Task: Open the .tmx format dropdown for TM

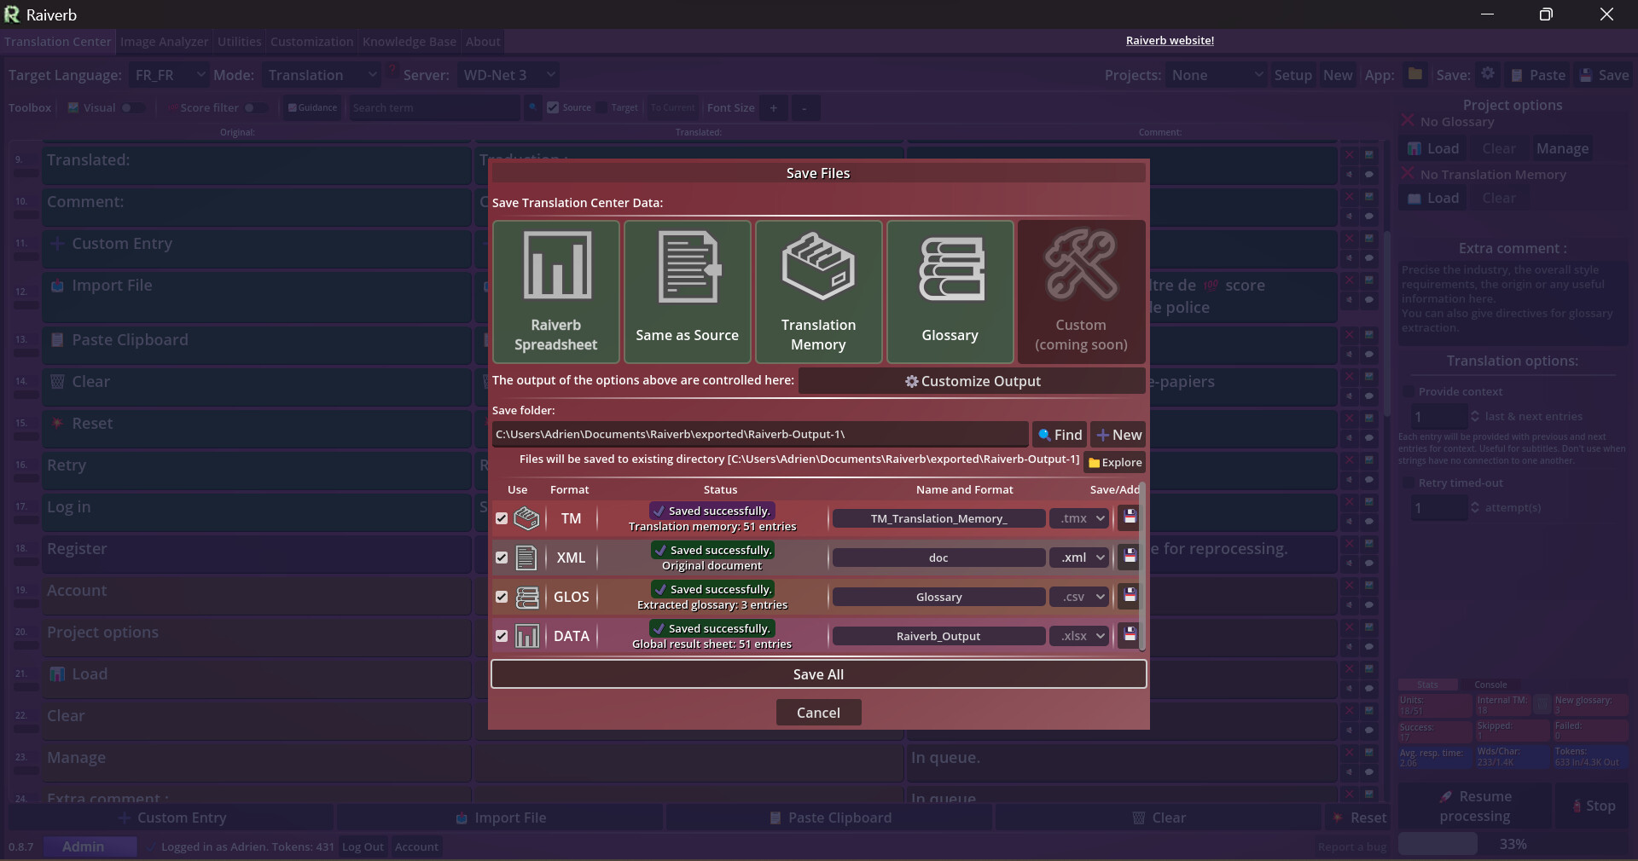Action: pos(1079,518)
